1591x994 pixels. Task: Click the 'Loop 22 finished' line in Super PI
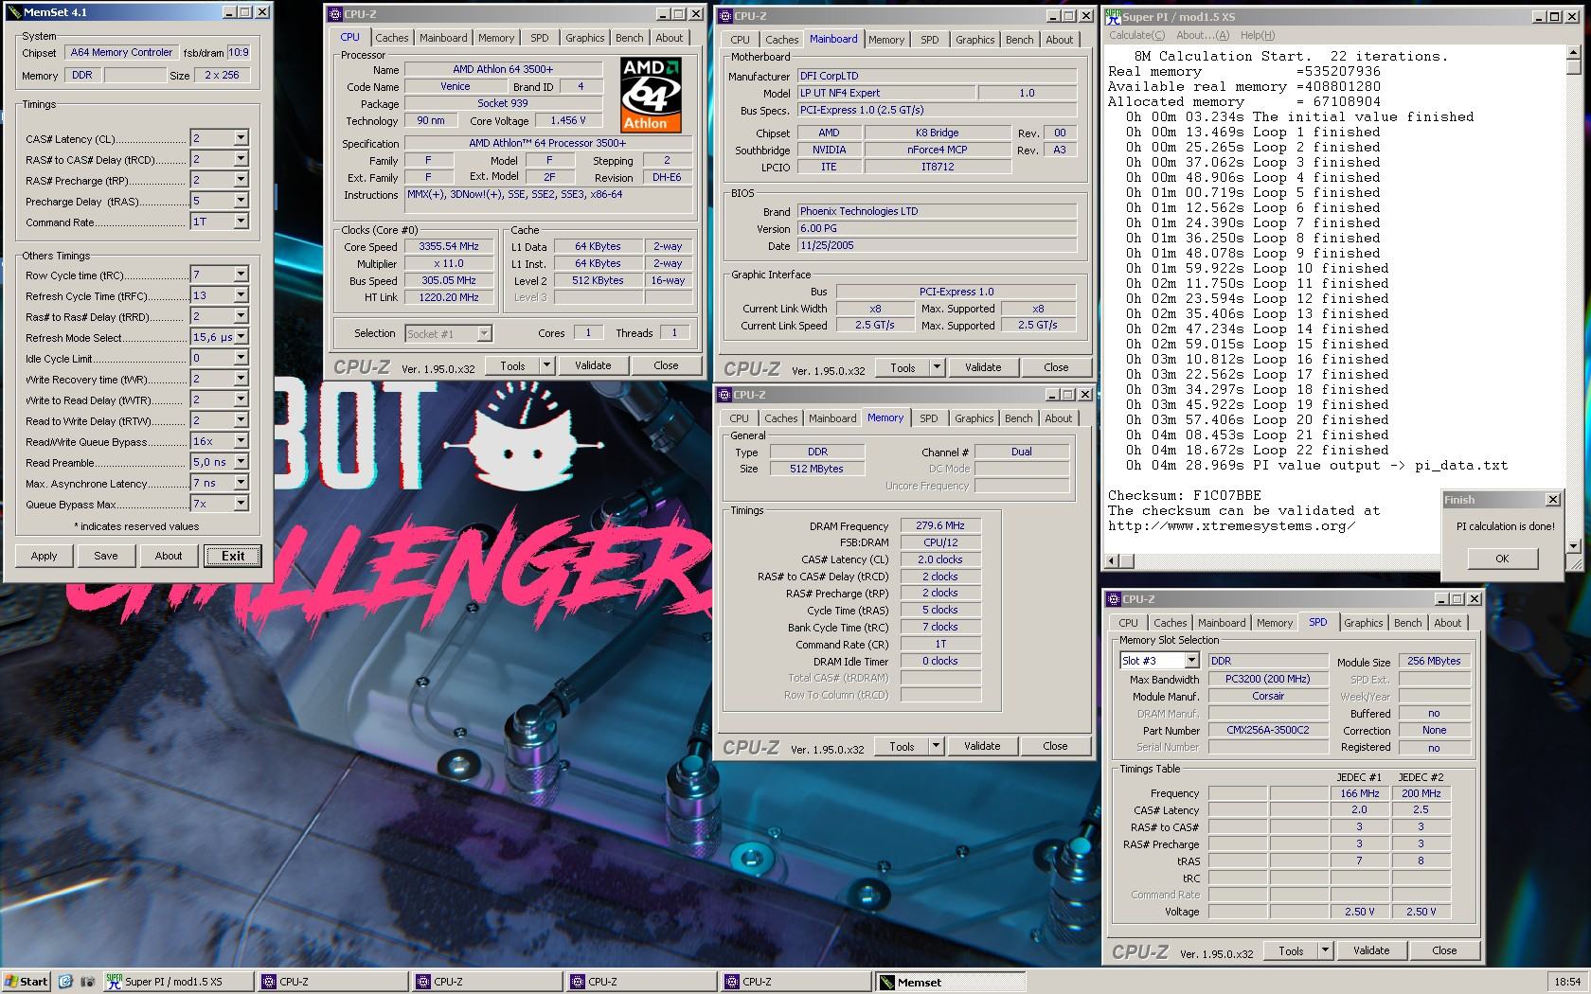(x=1258, y=450)
